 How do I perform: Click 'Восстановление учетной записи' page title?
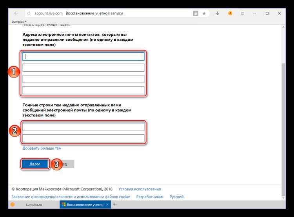coord(94,13)
